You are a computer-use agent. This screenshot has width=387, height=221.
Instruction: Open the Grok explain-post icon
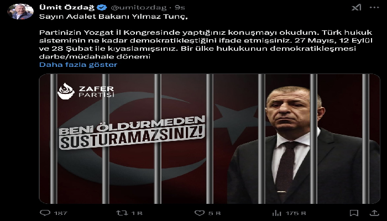point(356,7)
